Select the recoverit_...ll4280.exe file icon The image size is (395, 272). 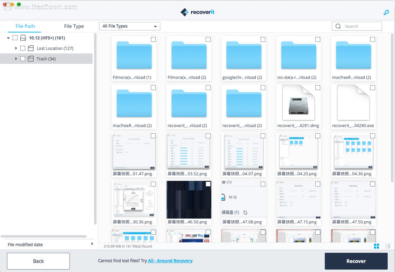point(353,103)
